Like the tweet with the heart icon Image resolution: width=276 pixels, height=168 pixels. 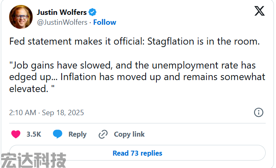point(16,134)
